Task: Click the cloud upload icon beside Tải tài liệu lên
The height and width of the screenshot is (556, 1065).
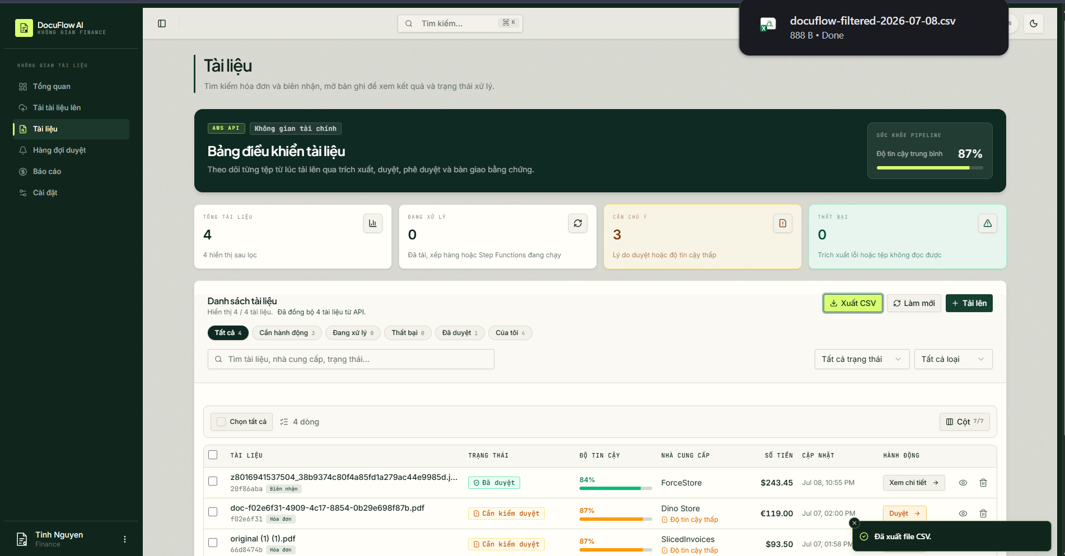Action: [23, 108]
